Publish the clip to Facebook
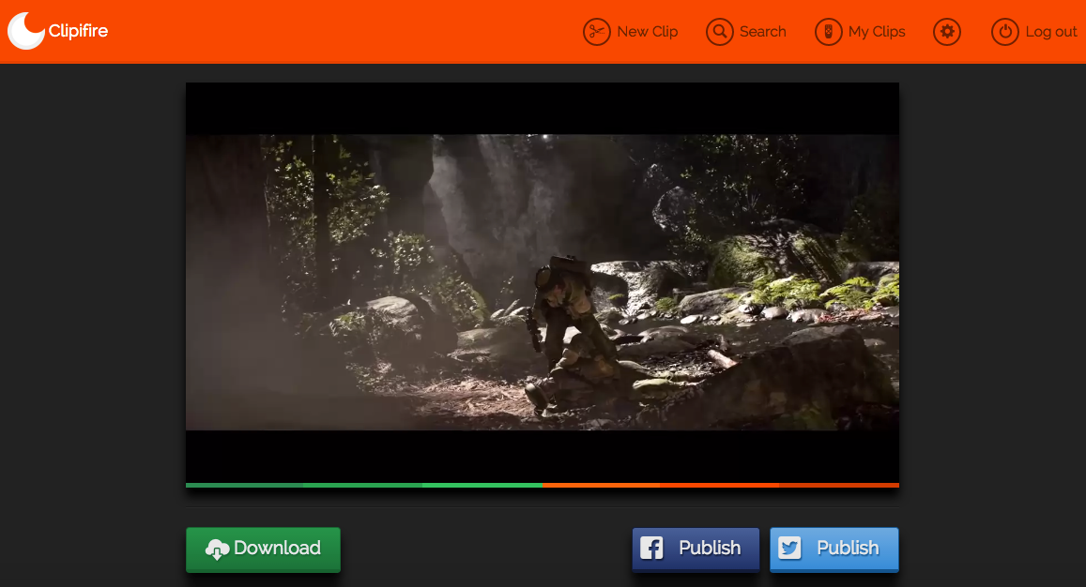This screenshot has height=587, width=1086. pos(696,549)
